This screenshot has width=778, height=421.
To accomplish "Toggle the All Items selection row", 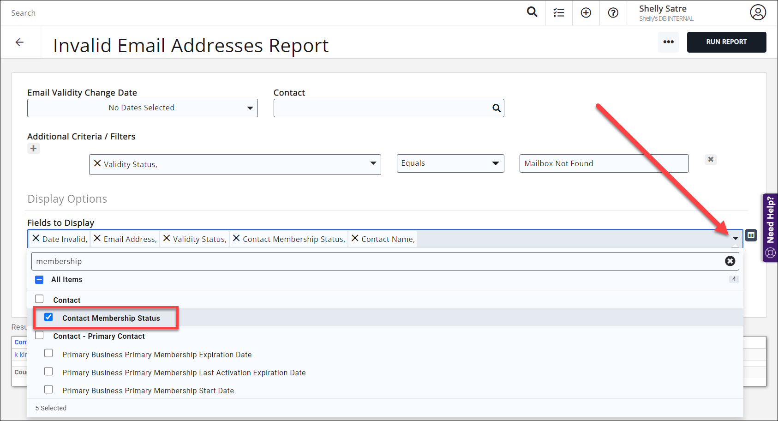I will [x=39, y=279].
